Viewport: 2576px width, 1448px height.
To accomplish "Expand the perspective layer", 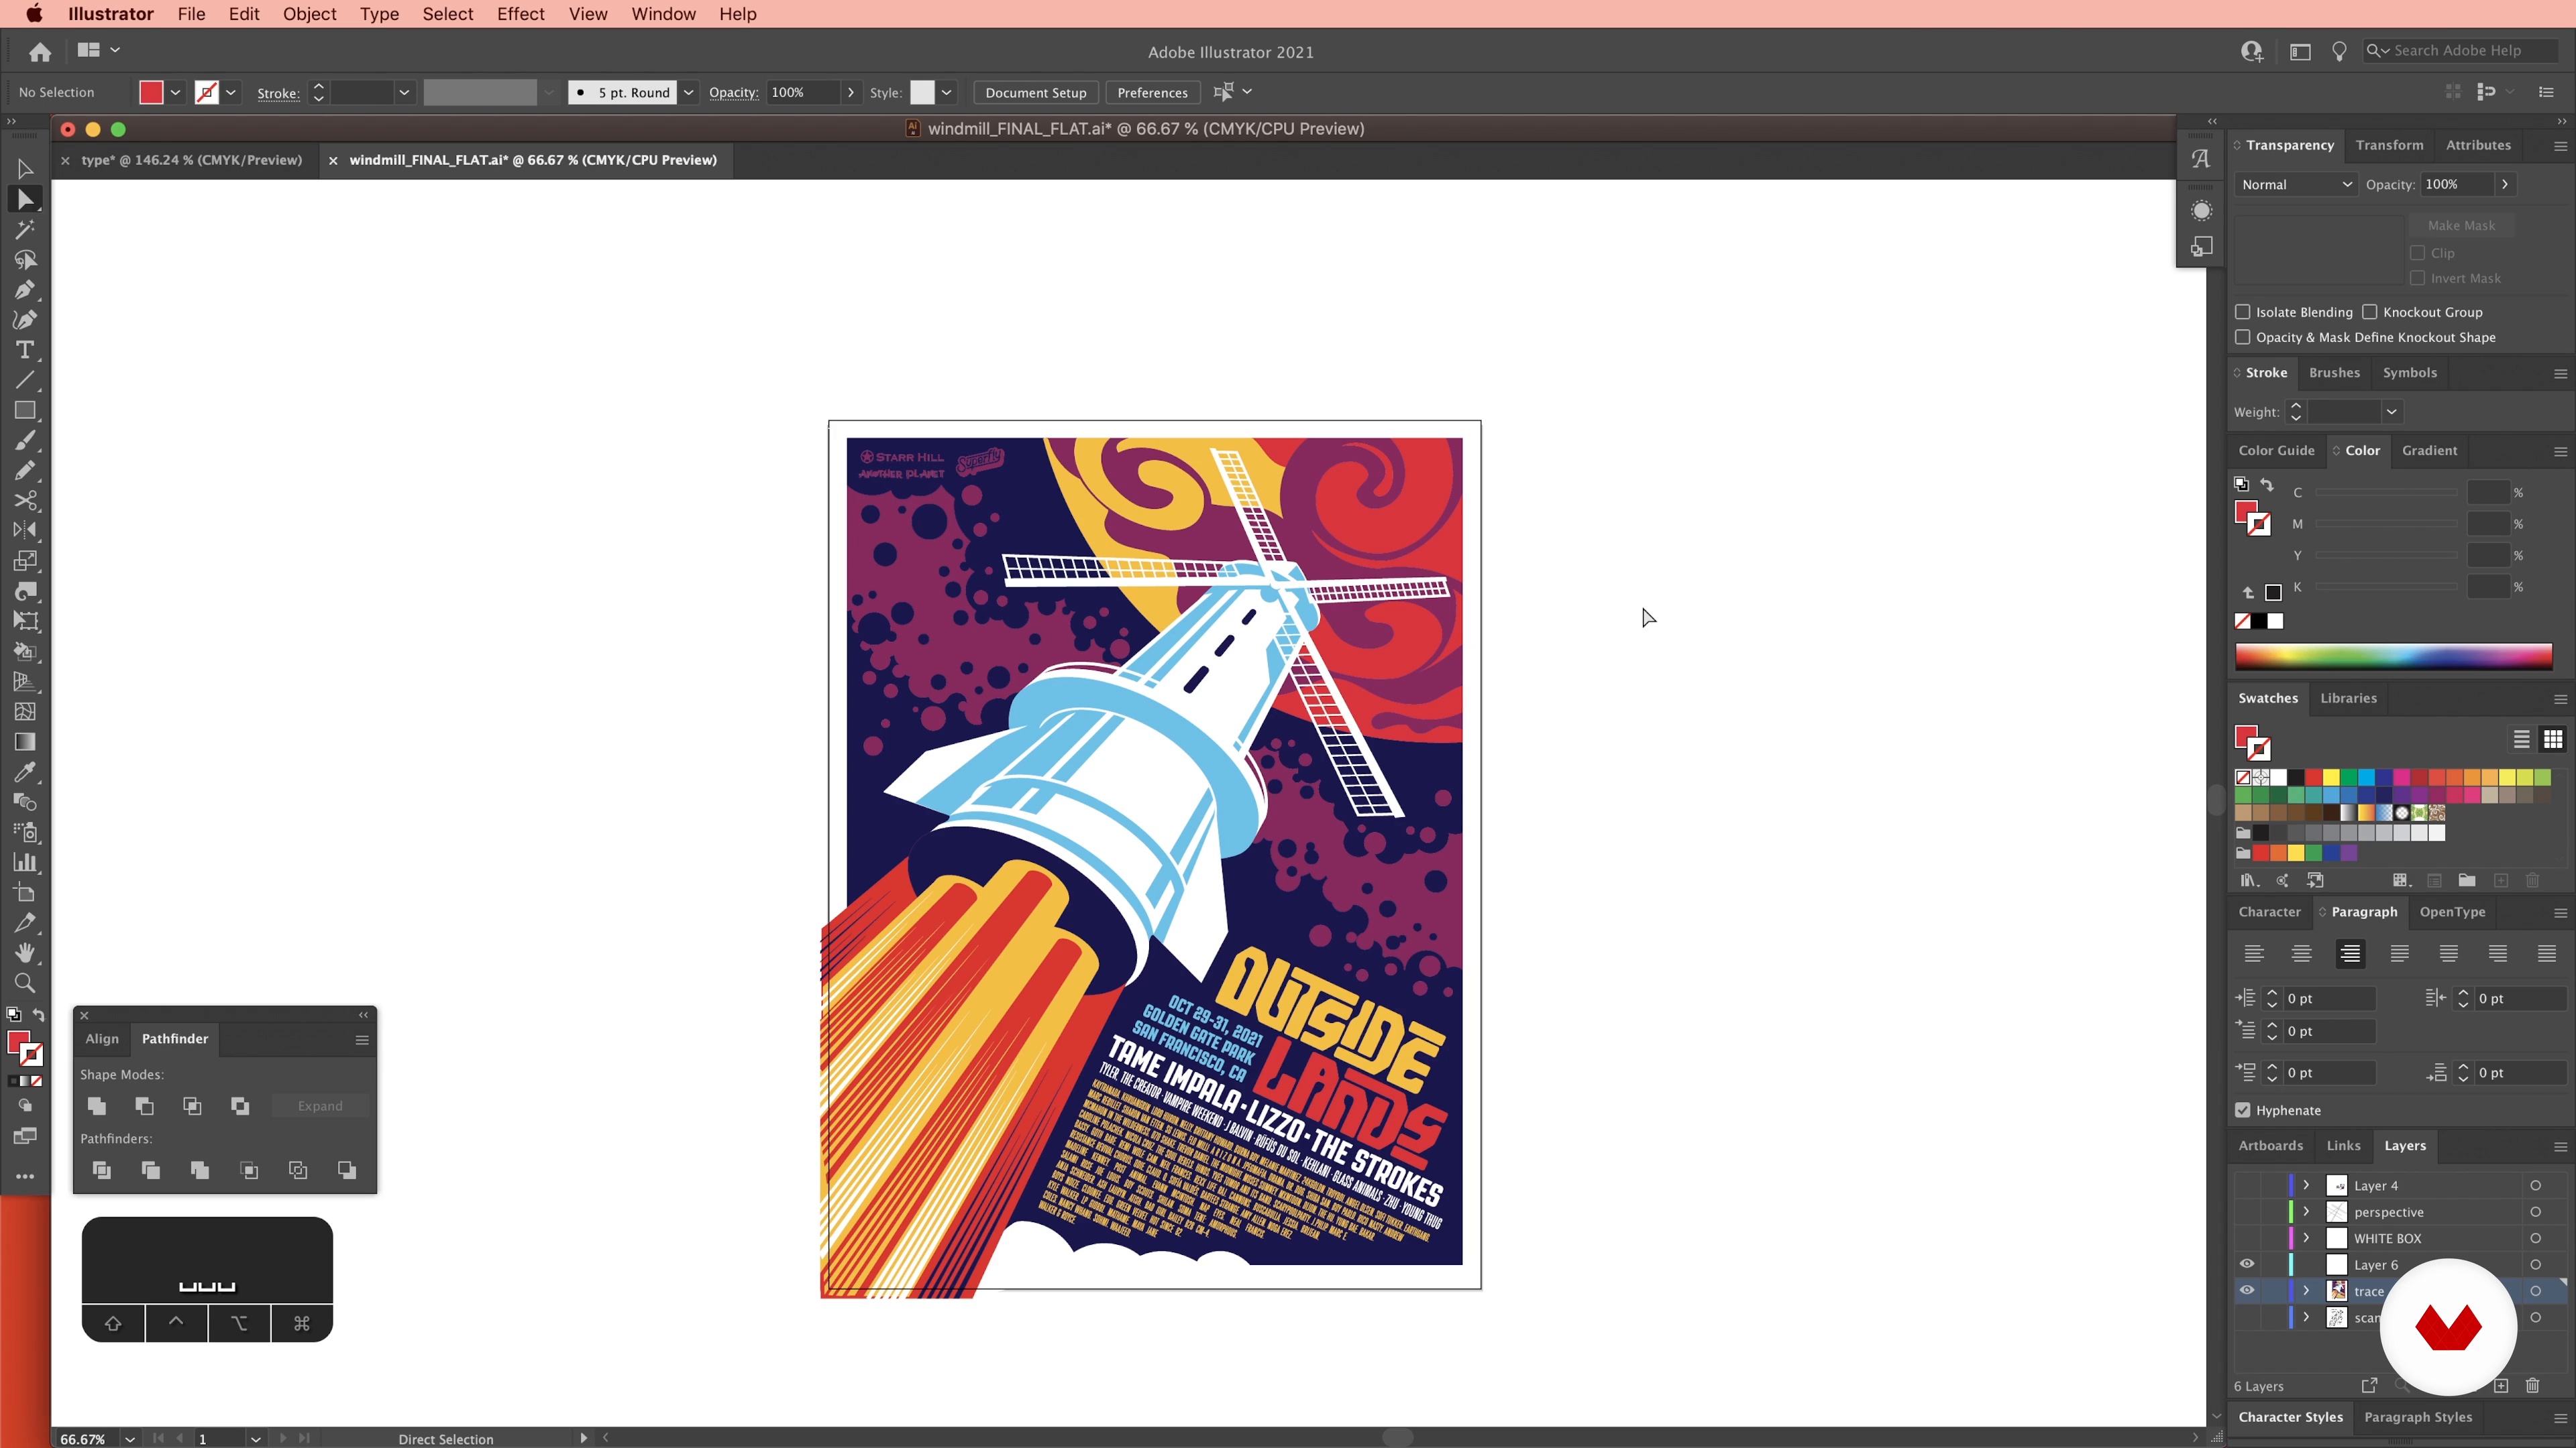I will click(x=2306, y=1211).
